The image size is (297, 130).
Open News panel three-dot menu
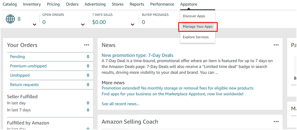[276, 45]
